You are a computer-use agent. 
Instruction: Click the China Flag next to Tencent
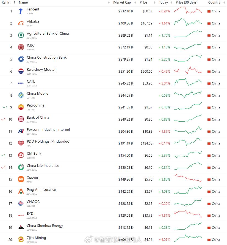209,11
